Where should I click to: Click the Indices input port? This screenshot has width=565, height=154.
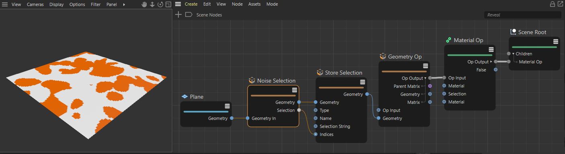[x=316, y=134]
